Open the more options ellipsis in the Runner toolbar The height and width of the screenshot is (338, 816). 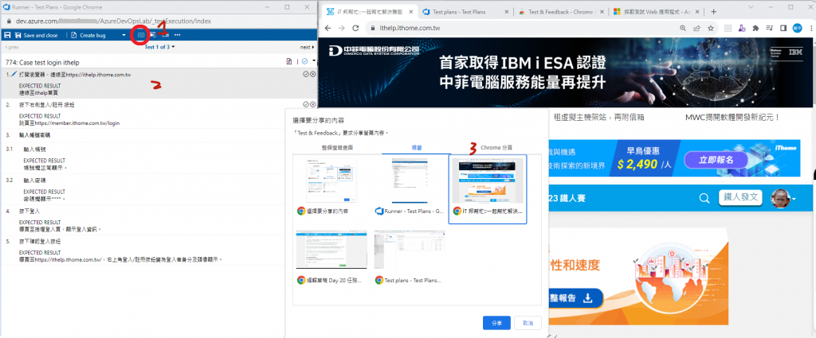(x=178, y=35)
